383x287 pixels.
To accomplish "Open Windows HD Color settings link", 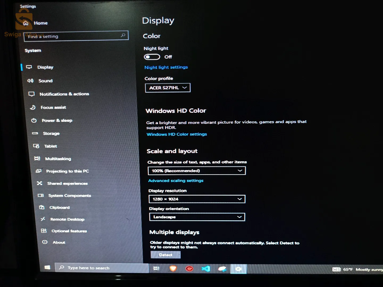I will pos(177,134).
